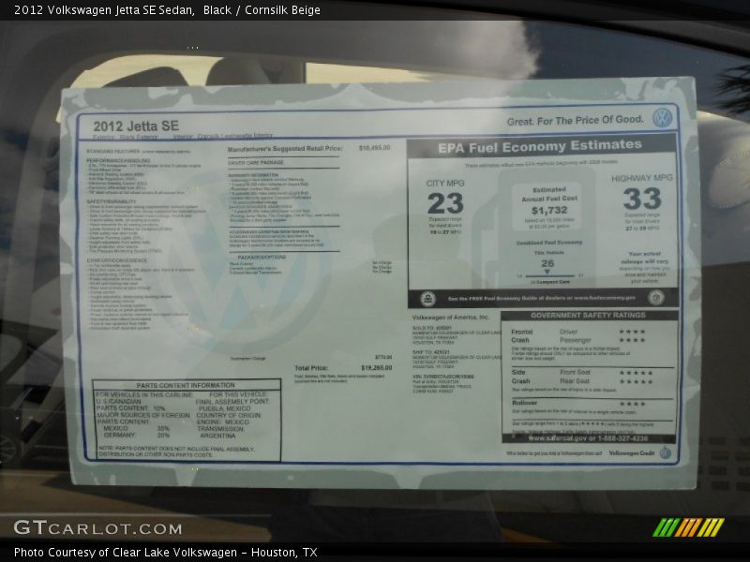
Task: Click the annual fuel cost '$1,732'
Action: tap(549, 210)
